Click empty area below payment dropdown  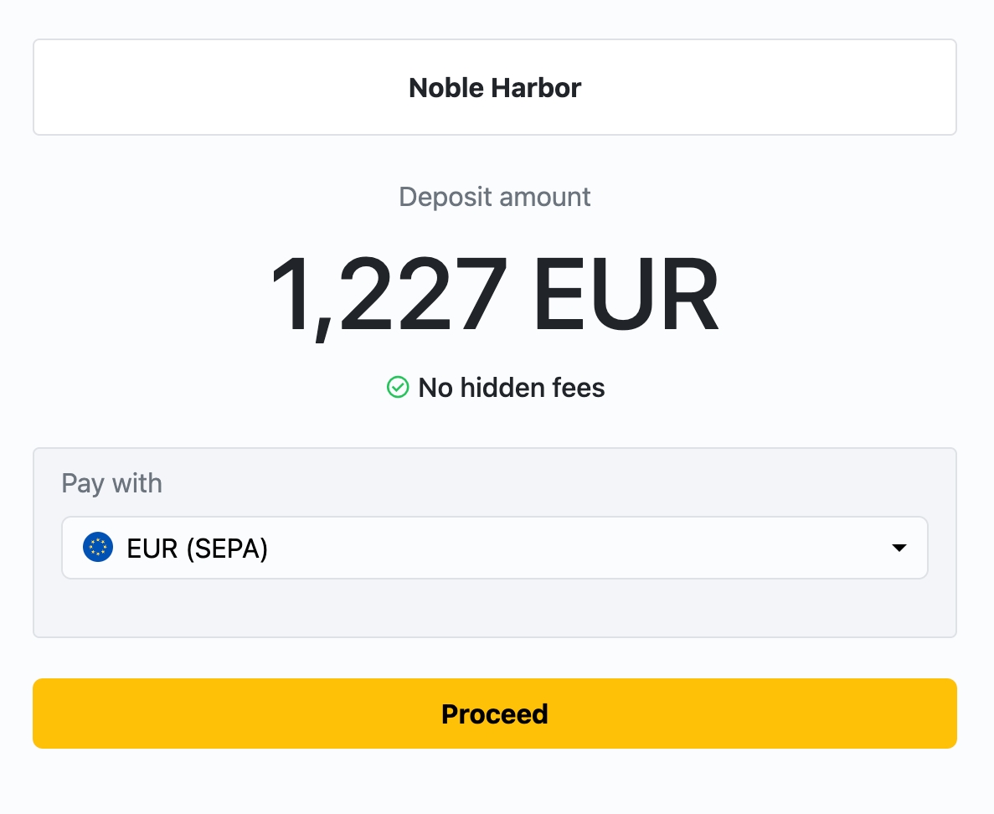494,608
